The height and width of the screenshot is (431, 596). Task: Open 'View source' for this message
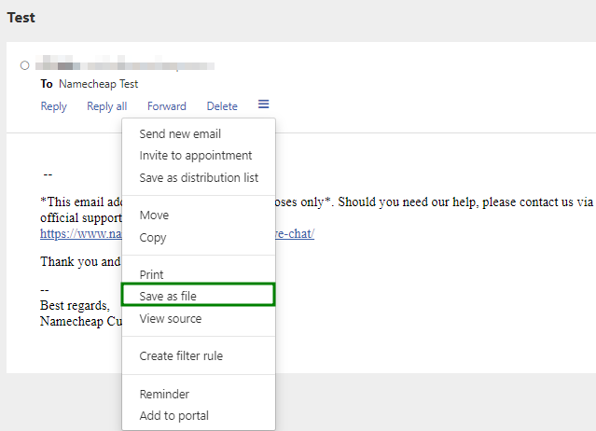(170, 318)
